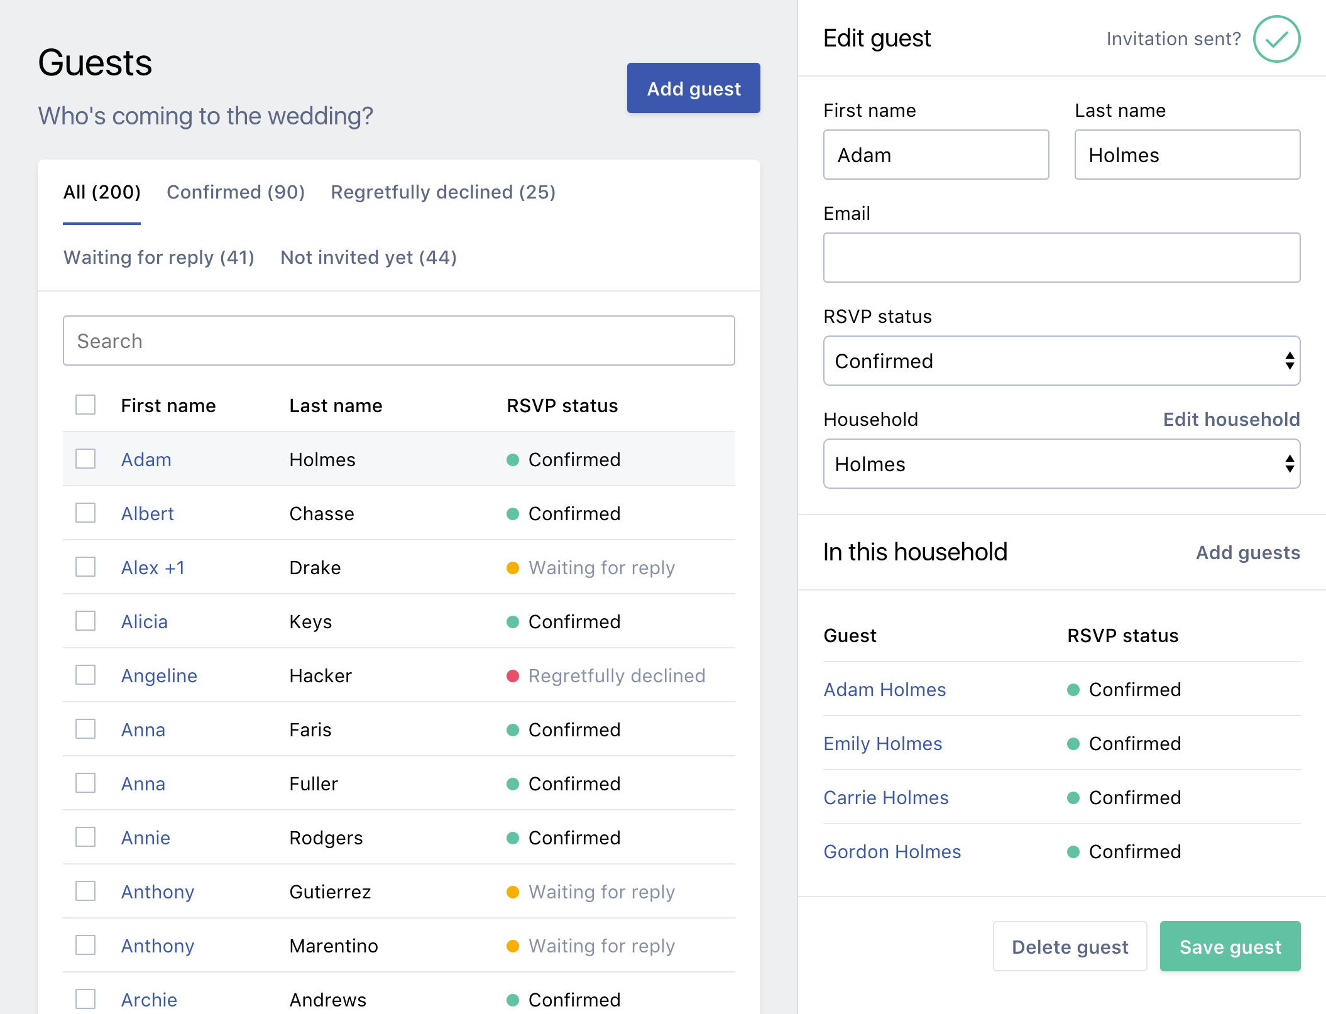
Task: Click inside the Search field
Action: 398,341
